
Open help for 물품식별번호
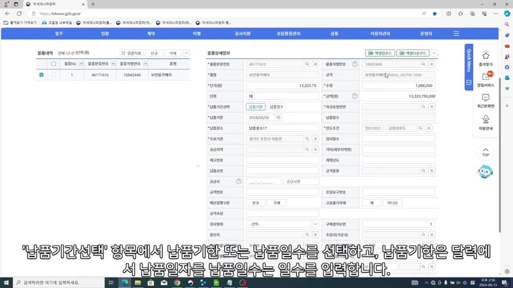pos(355,65)
